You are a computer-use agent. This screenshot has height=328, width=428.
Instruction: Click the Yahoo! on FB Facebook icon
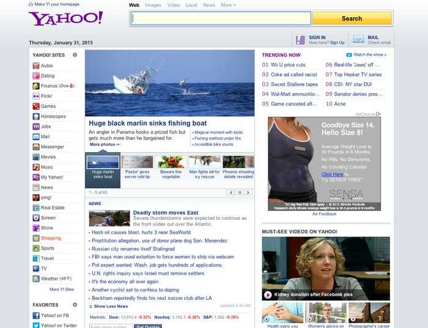pos(36,315)
